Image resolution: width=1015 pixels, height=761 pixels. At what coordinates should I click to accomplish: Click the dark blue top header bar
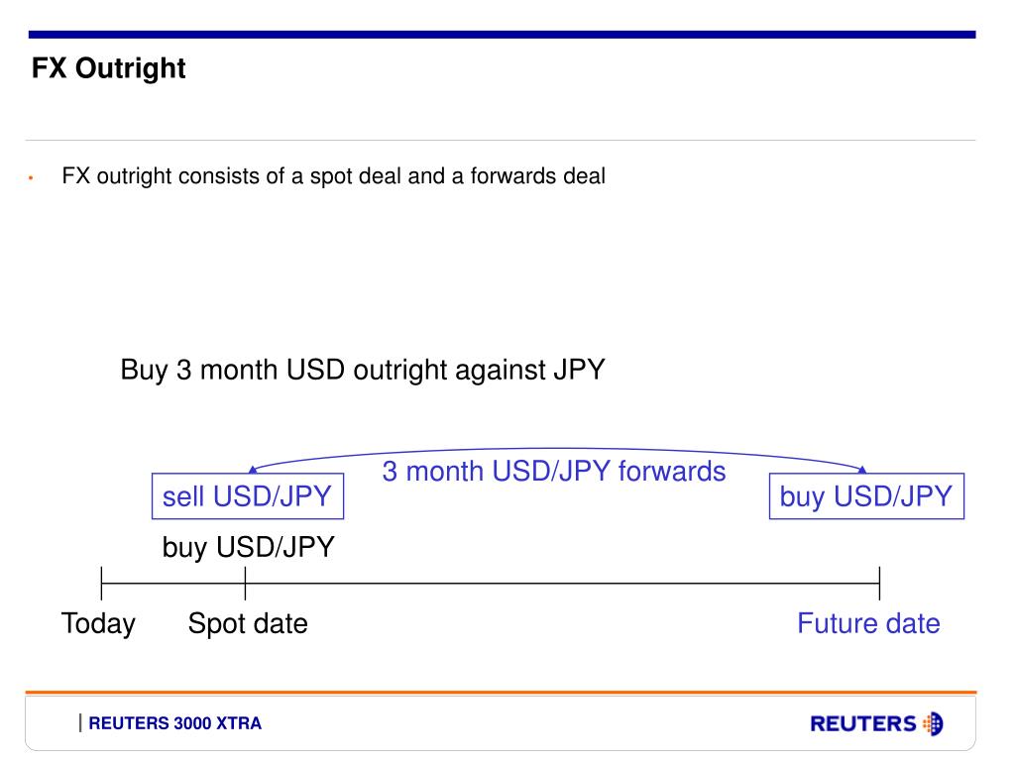pyautogui.click(x=502, y=35)
